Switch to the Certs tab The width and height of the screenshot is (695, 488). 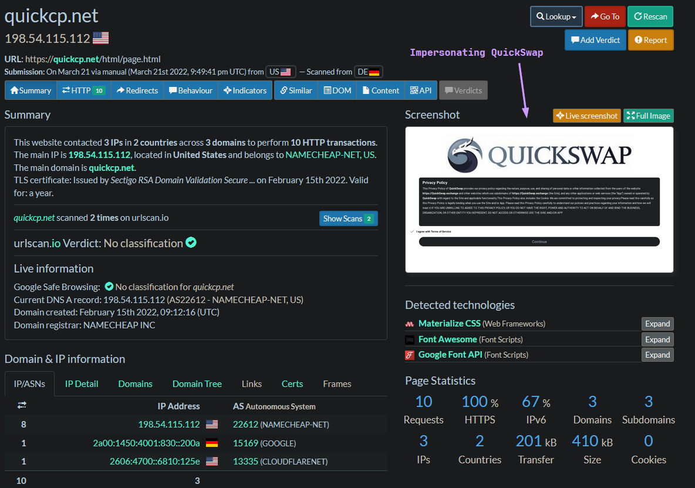pos(292,384)
